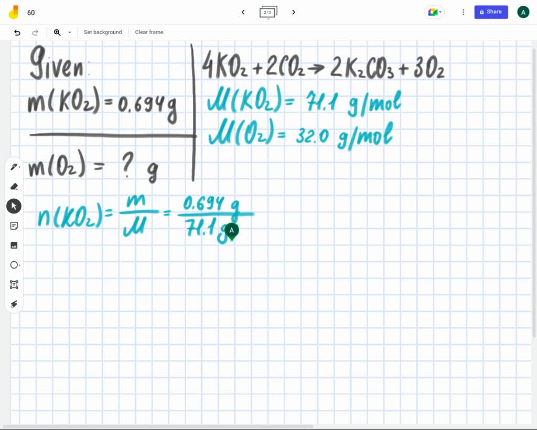537x430 pixels.
Task: Open the Jamboard home icon
Action: (13, 12)
